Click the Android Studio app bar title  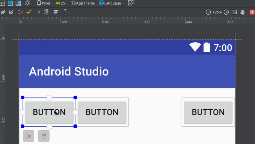[69, 71]
